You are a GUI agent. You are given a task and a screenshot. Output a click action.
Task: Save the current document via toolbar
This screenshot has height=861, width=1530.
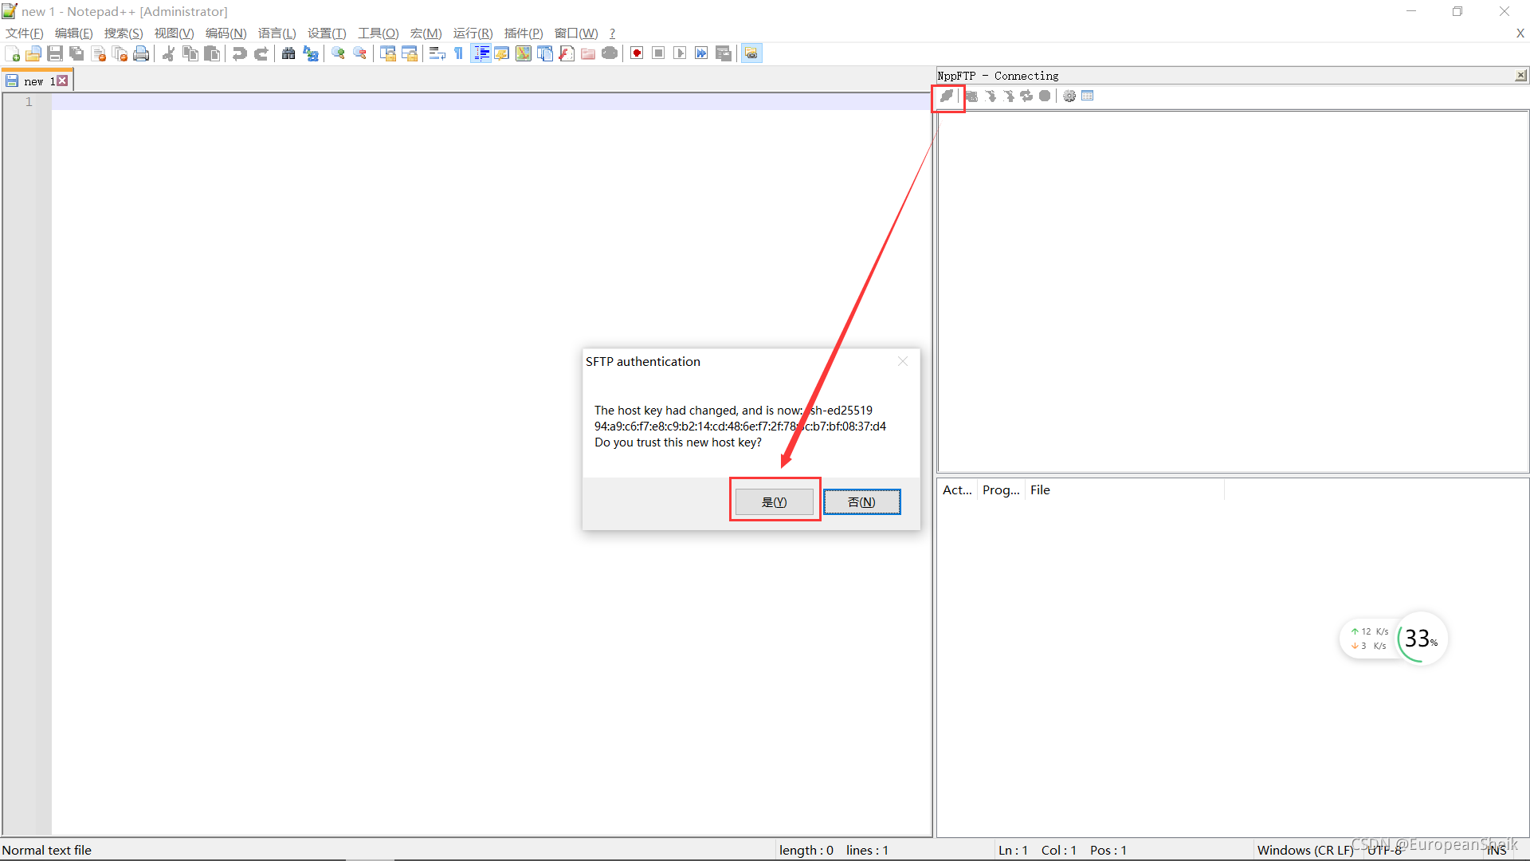55,53
